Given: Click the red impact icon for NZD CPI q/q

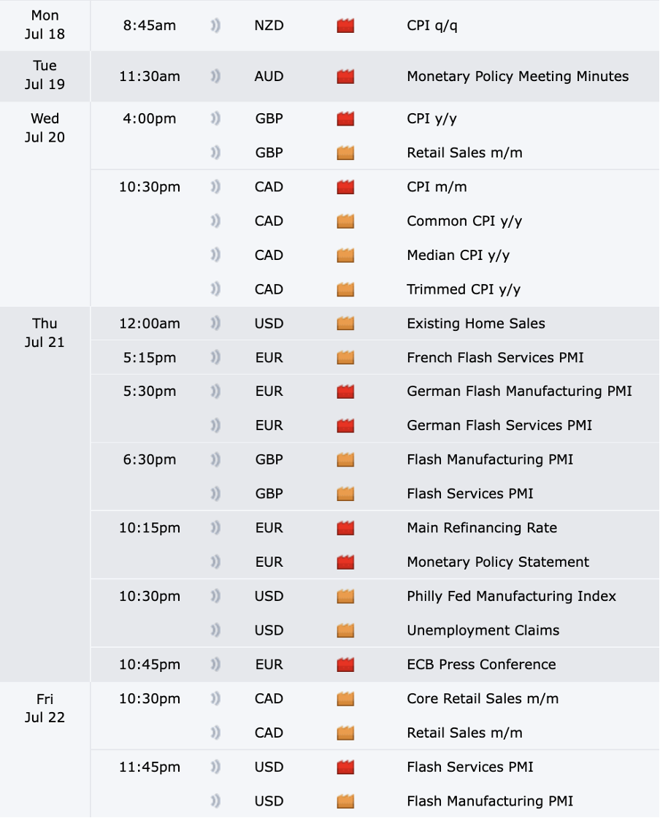Looking at the screenshot, I should coord(345,26).
